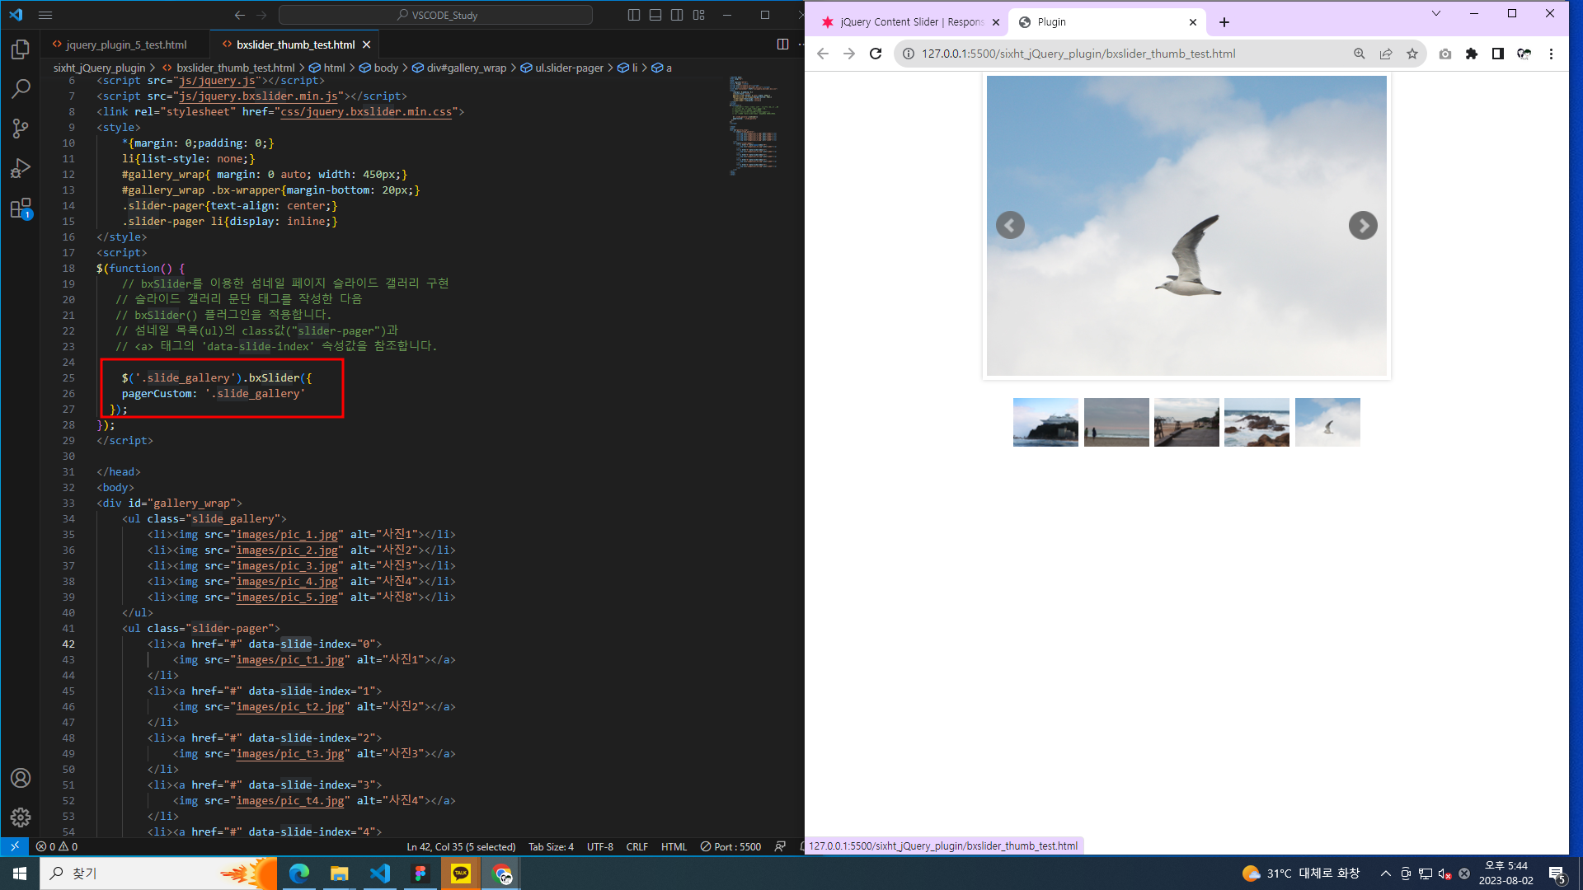This screenshot has width=1583, height=890.
Task: Open the HTML language mode selector
Action: coord(674,846)
